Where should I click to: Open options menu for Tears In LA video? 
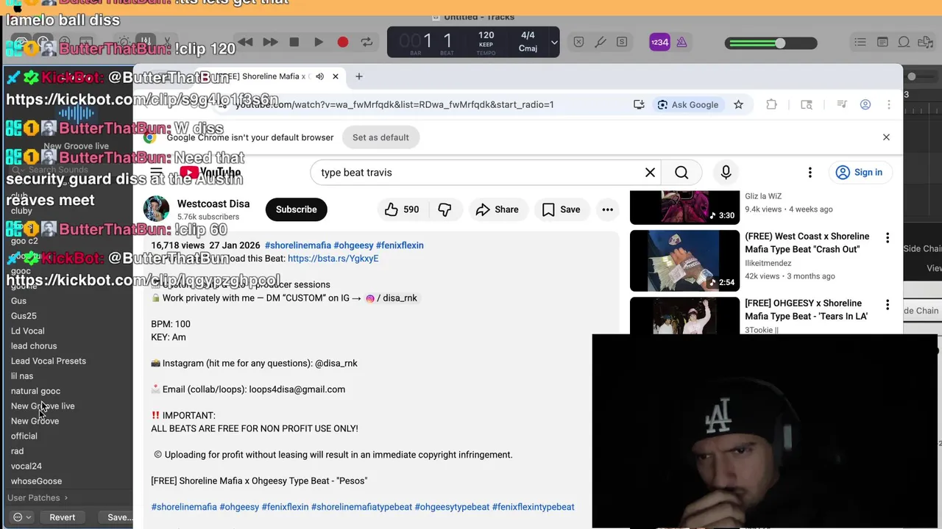888,305
